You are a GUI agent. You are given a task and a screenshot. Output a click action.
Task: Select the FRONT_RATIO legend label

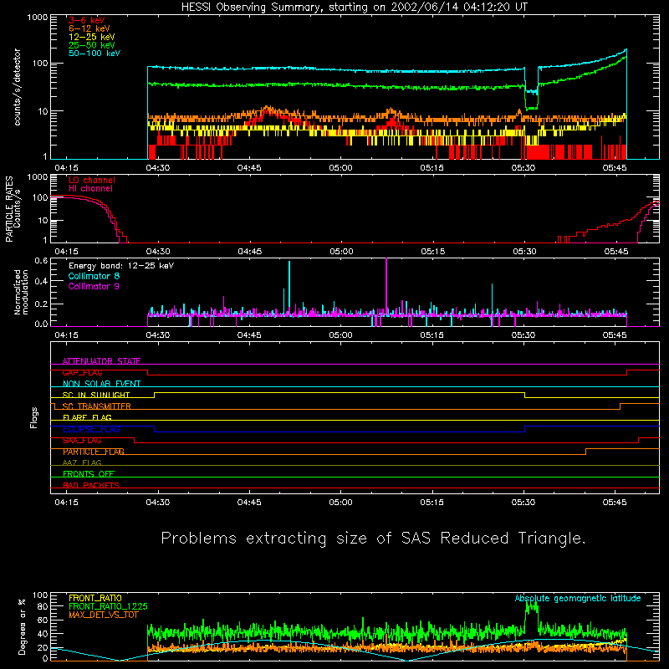click(x=95, y=598)
